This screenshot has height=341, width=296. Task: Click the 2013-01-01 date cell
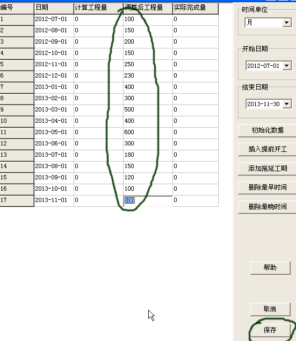(54, 87)
